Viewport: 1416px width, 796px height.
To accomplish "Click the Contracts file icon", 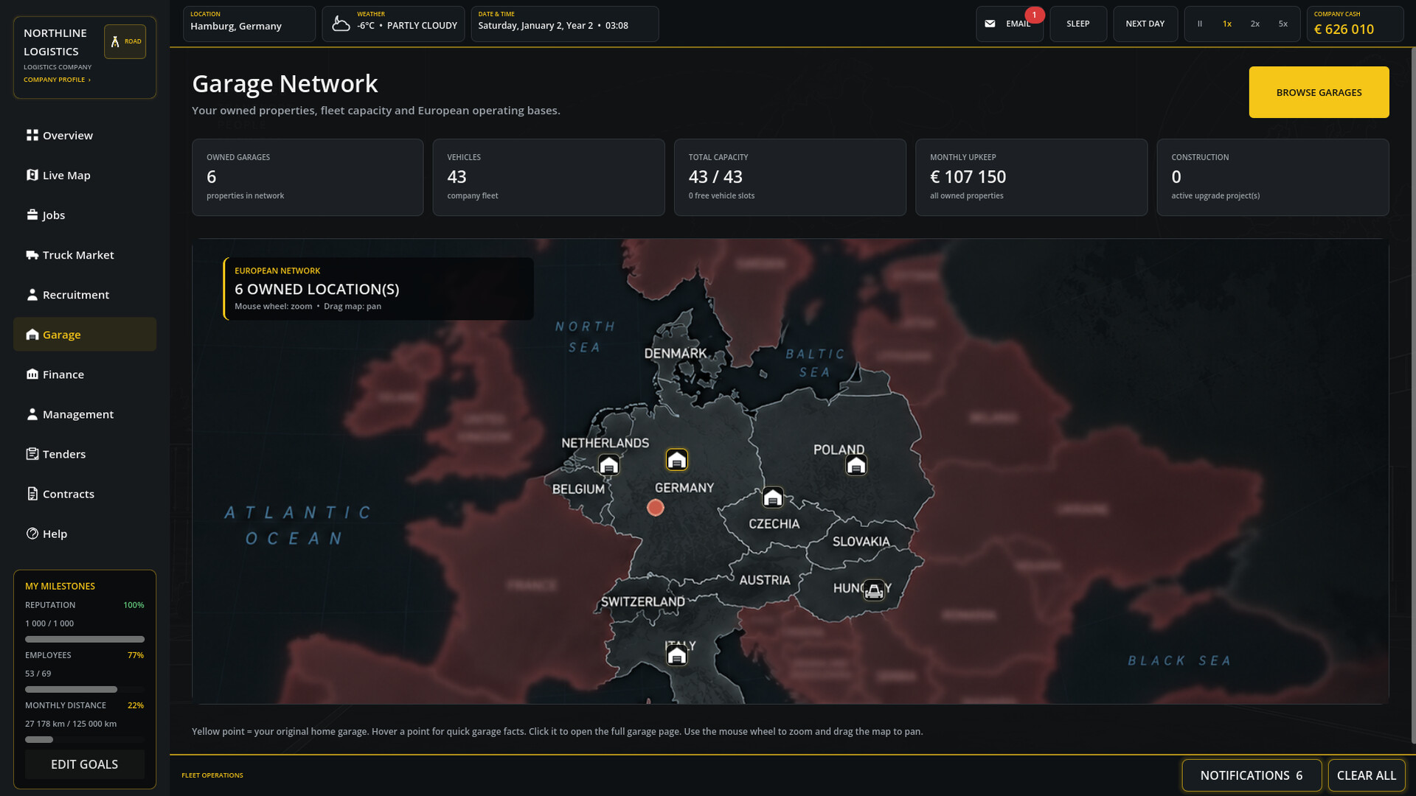I will click(x=32, y=494).
